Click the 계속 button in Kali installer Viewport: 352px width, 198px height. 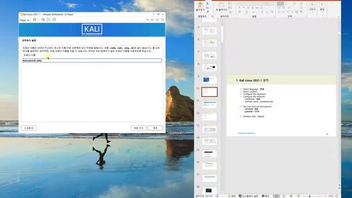pyautogui.click(x=155, y=128)
